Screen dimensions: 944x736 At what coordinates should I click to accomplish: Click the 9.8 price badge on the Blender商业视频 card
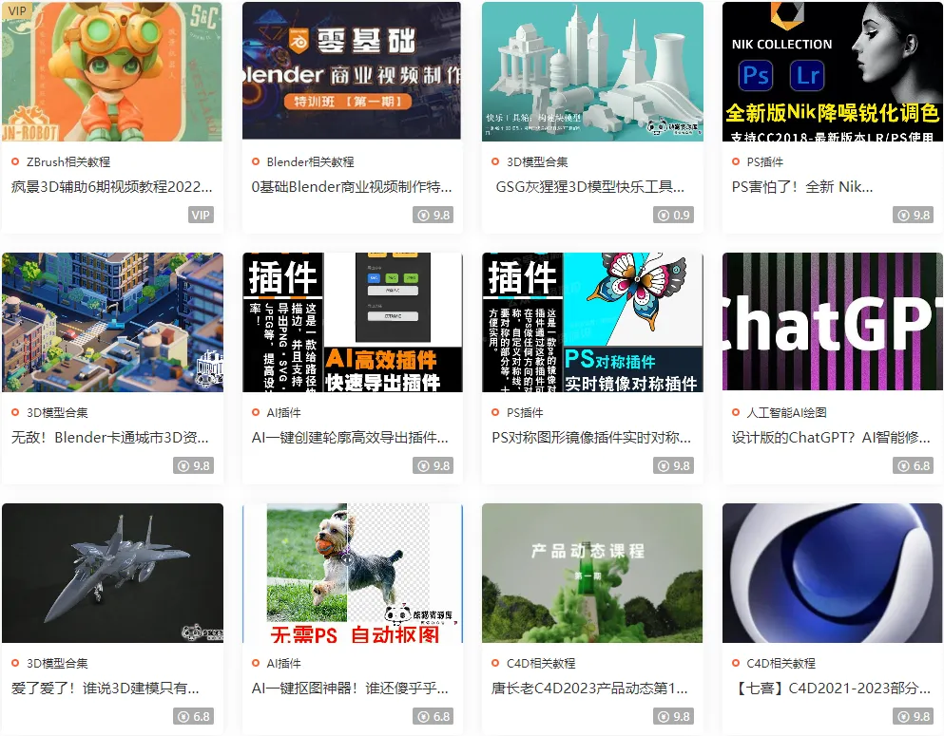tap(433, 215)
